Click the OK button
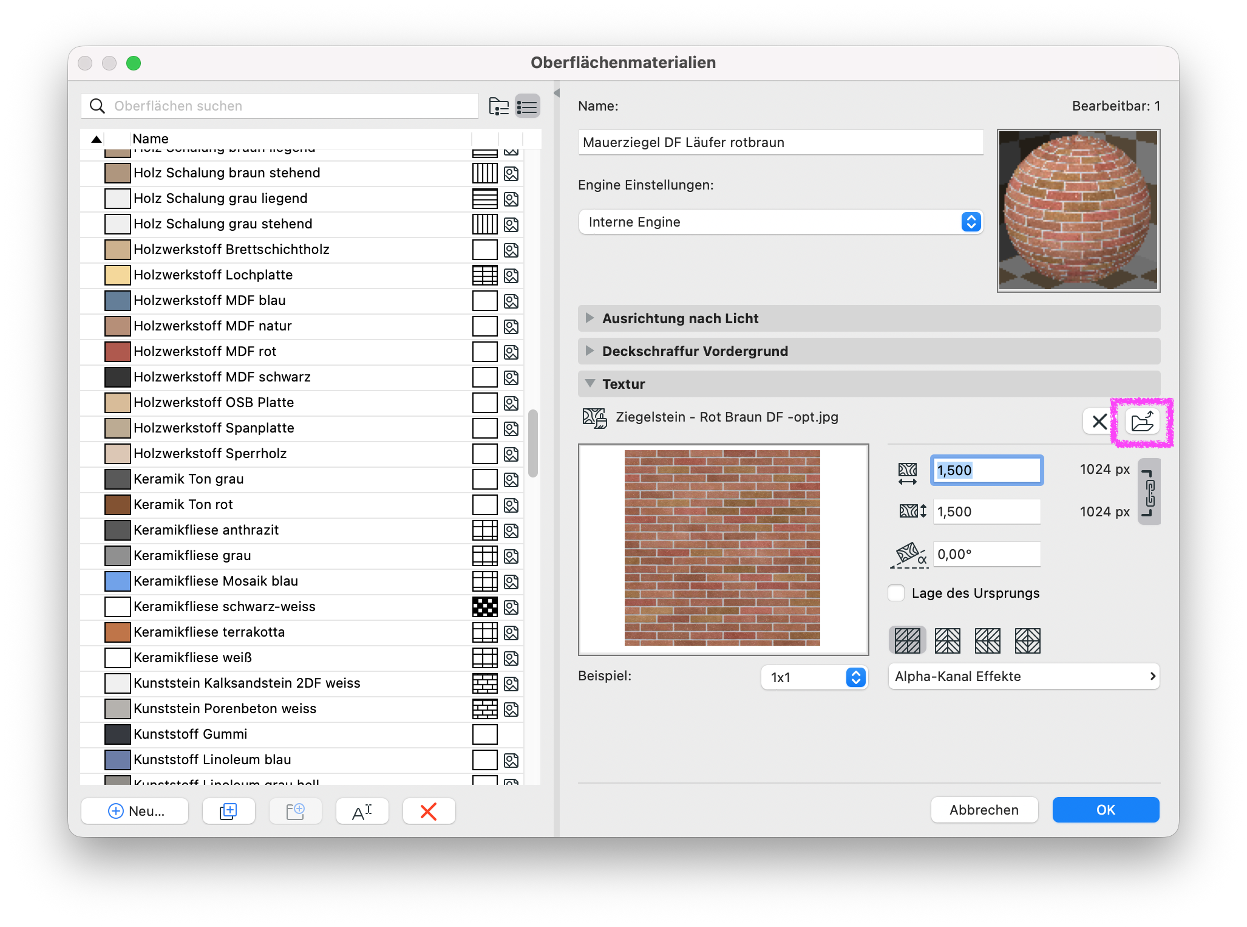This screenshot has height=927, width=1247. click(1106, 810)
